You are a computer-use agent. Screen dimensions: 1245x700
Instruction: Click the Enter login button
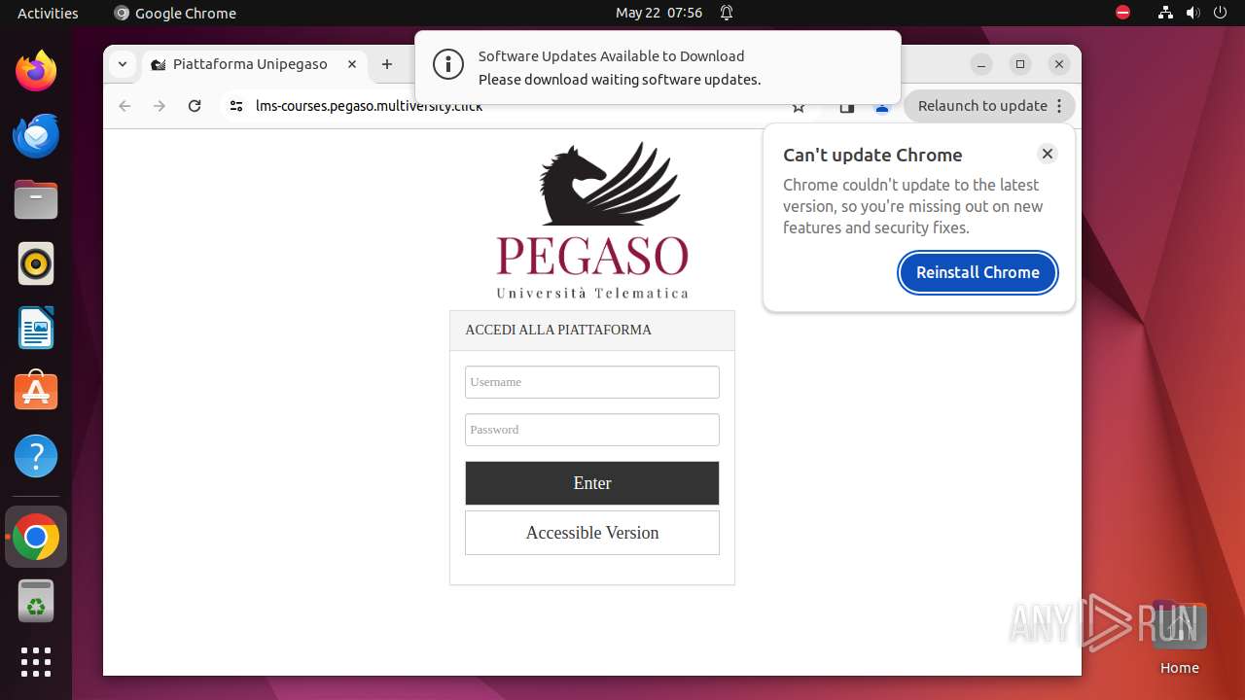pyautogui.click(x=592, y=483)
